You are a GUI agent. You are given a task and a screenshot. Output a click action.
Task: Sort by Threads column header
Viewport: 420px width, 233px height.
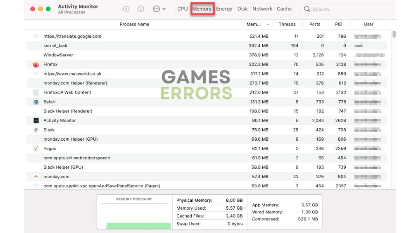click(x=287, y=24)
